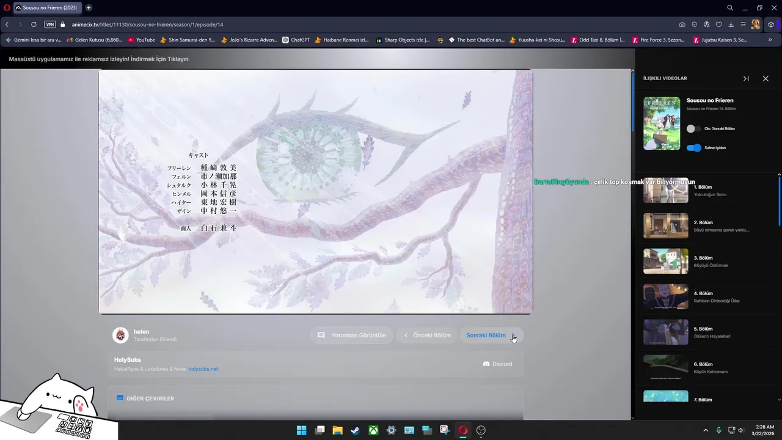This screenshot has width=782, height=440.
Task: Play 2. Bölüm episode thumbnail
Action: coord(666,226)
